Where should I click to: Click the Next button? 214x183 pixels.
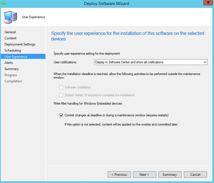[x=145, y=175]
